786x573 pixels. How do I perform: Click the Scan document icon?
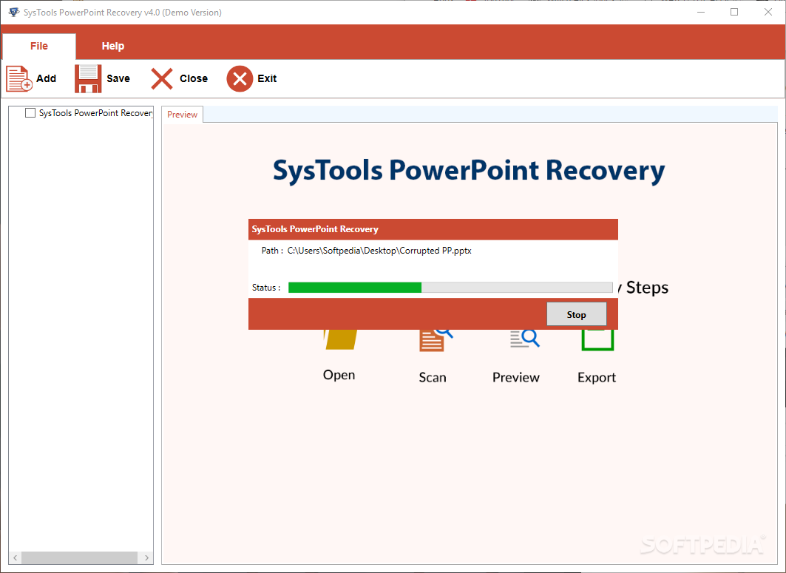tap(436, 340)
